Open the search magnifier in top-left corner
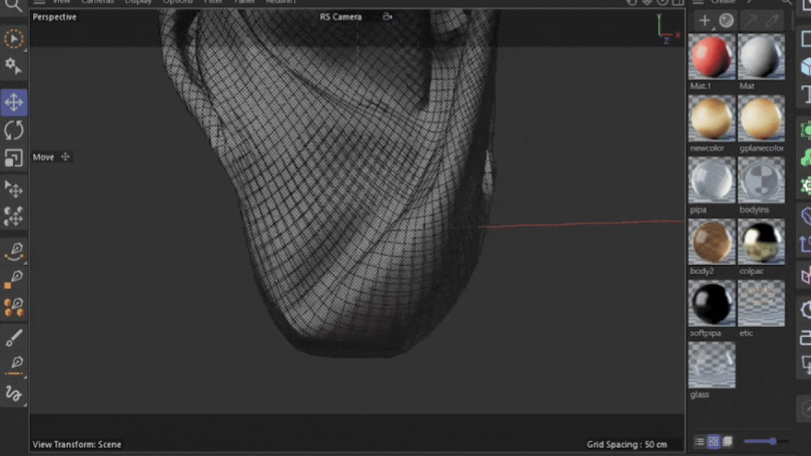The height and width of the screenshot is (456, 811). (x=14, y=5)
